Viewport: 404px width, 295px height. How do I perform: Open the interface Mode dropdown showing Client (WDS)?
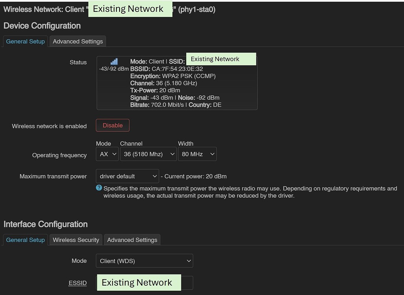click(x=144, y=261)
